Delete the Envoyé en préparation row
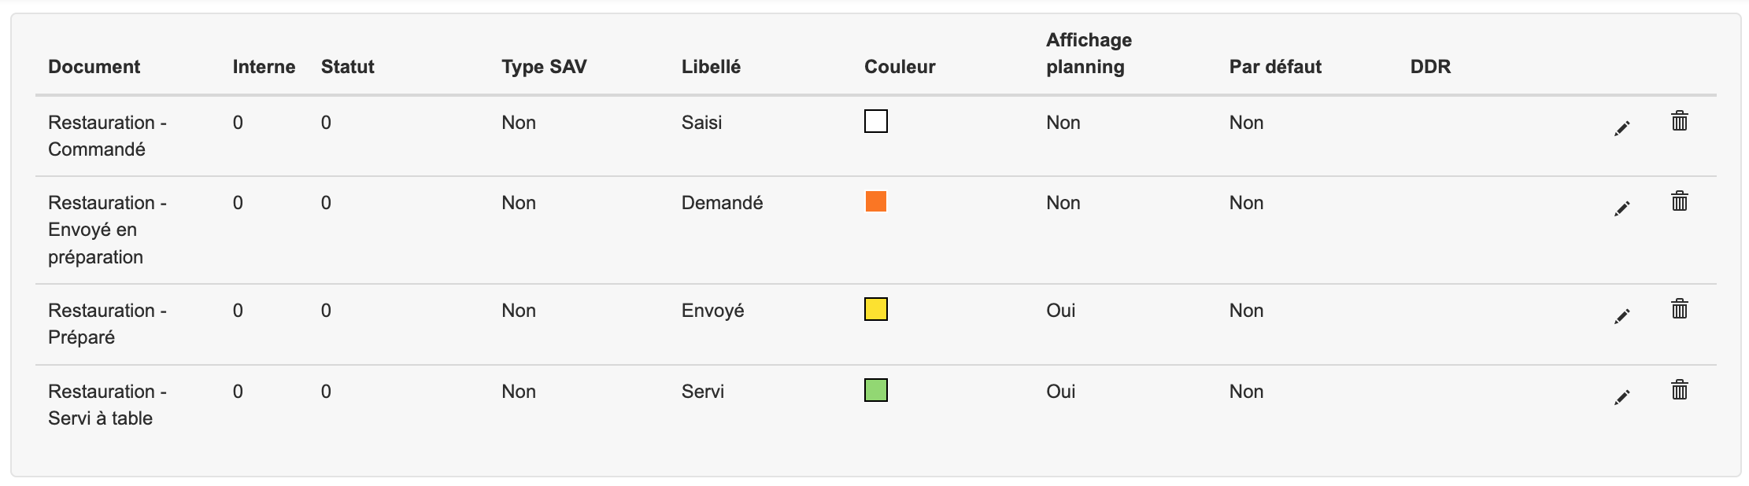Screen dimensions: 1749x486 [1679, 201]
